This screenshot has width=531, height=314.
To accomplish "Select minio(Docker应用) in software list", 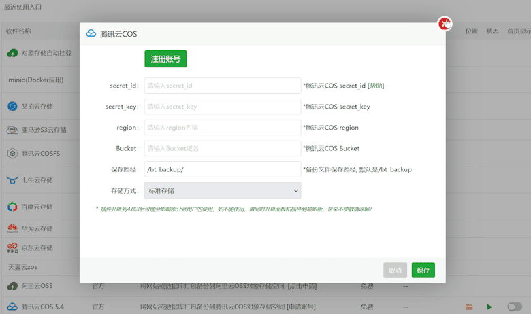I will tap(36, 80).
